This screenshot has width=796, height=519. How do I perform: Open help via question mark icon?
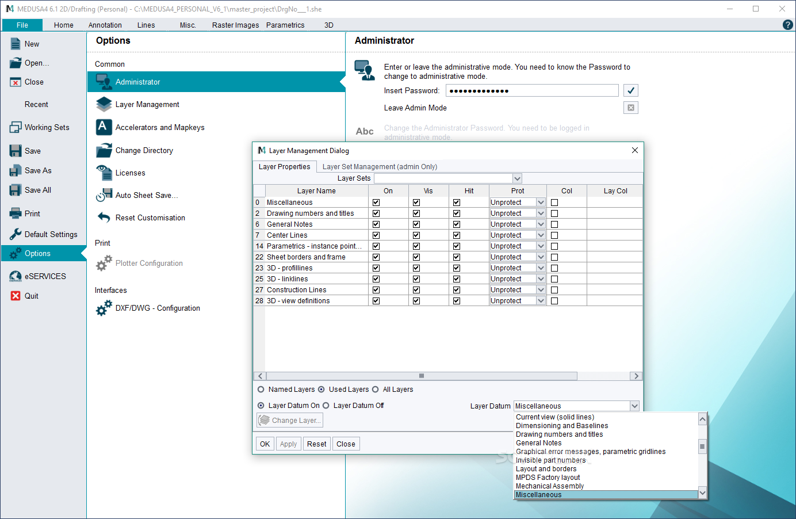click(x=788, y=25)
